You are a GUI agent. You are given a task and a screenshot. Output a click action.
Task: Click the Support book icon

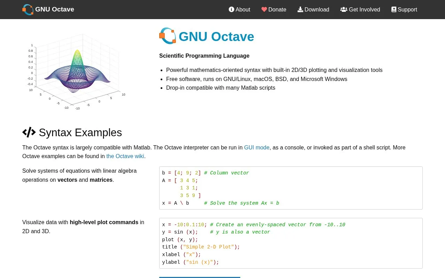394,9
